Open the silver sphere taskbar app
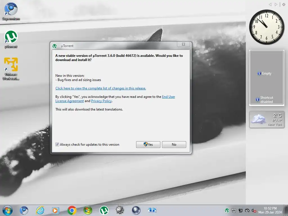This screenshot has width=288, height=216. pyautogui.click(x=136, y=210)
